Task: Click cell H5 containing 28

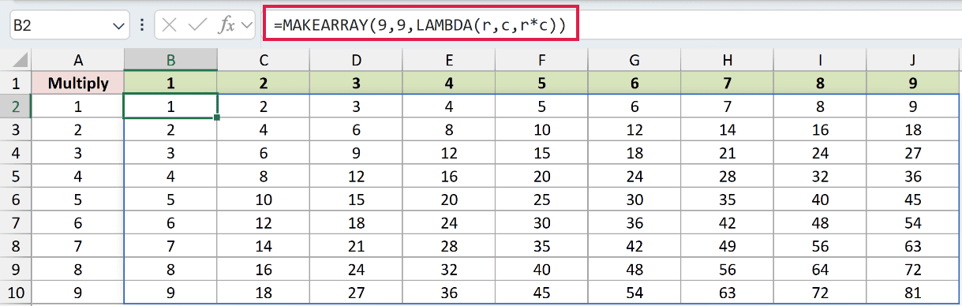Action: (x=727, y=175)
